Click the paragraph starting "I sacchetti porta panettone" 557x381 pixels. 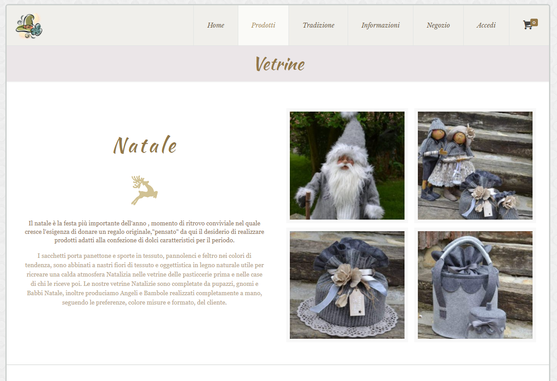pos(144,279)
